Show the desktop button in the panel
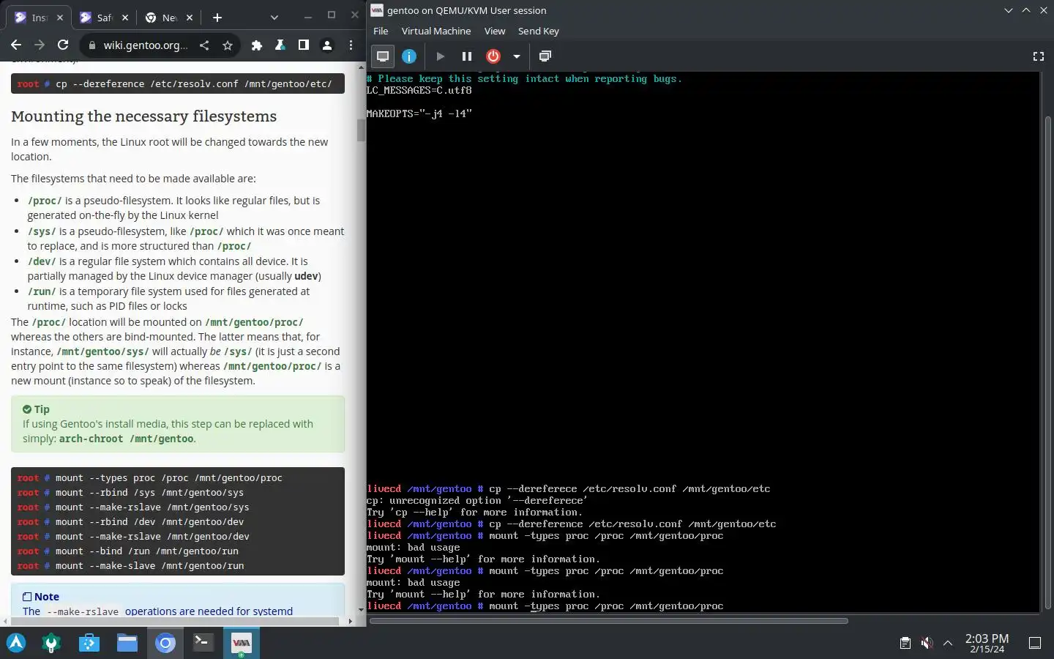Image resolution: width=1054 pixels, height=659 pixels. pos(1035,643)
